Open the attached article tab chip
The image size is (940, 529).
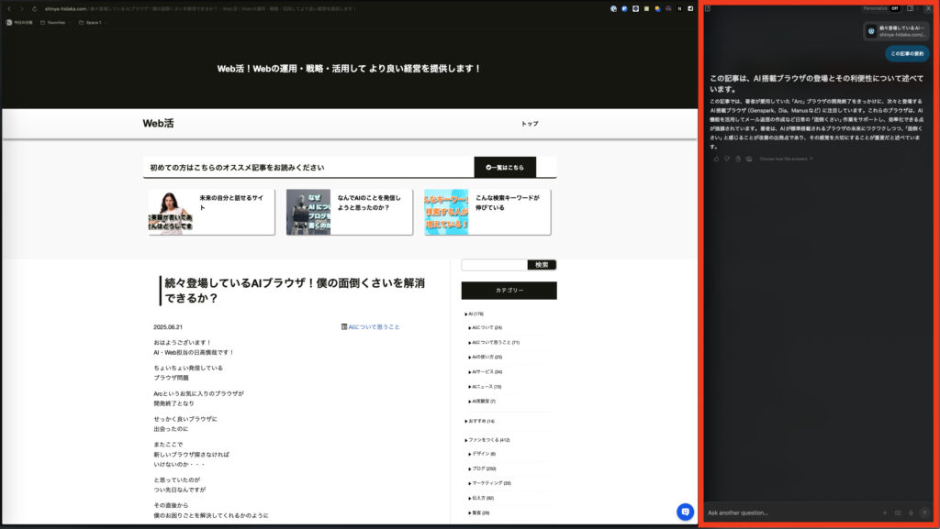click(896, 31)
